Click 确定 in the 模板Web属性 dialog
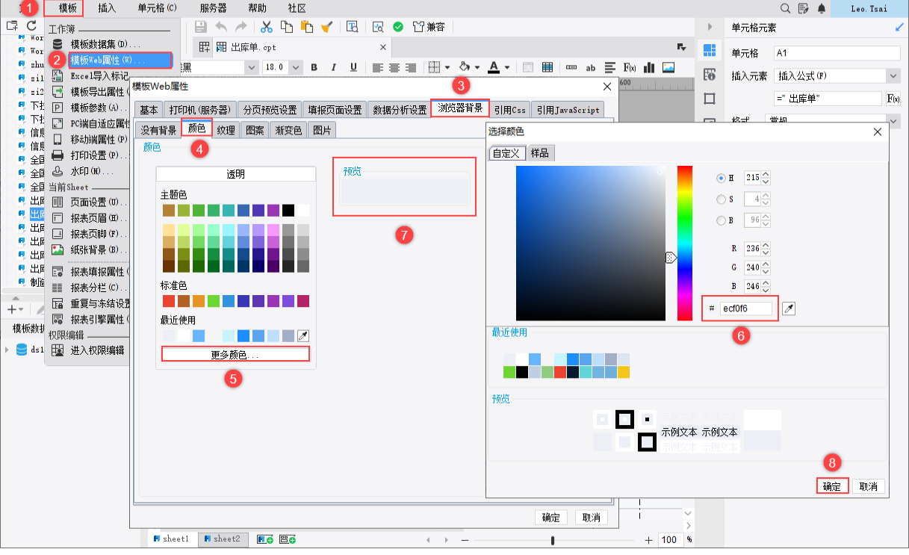 point(551,518)
